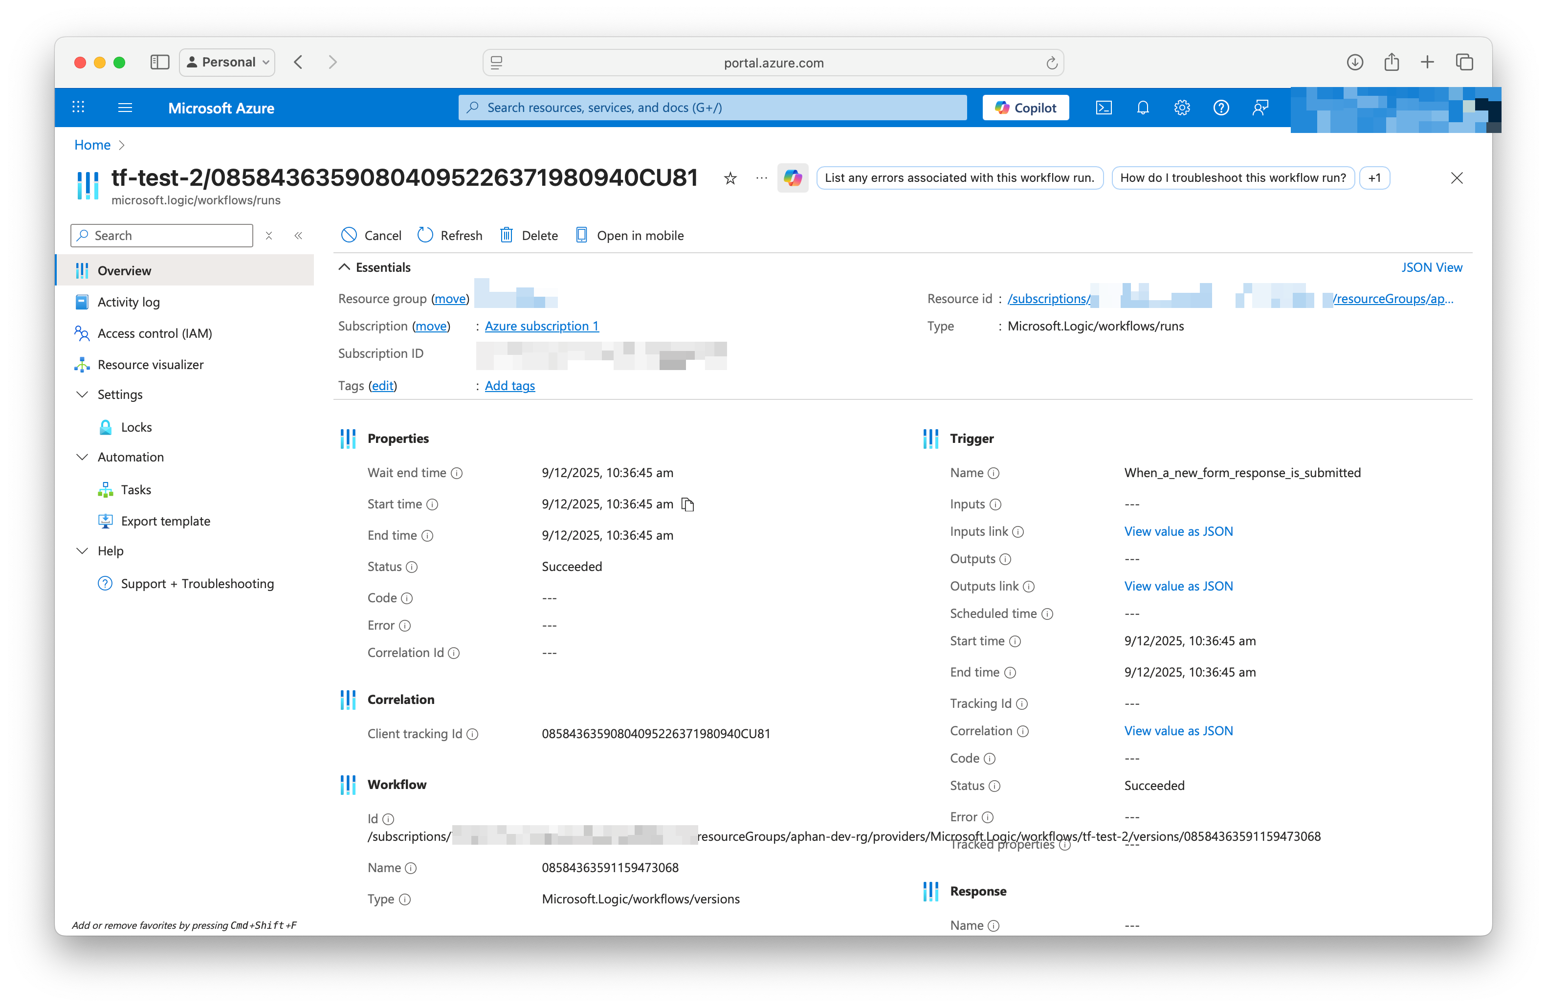1547x1008 pixels.
Task: Collapse the left sidebar menu
Action: [x=298, y=235]
